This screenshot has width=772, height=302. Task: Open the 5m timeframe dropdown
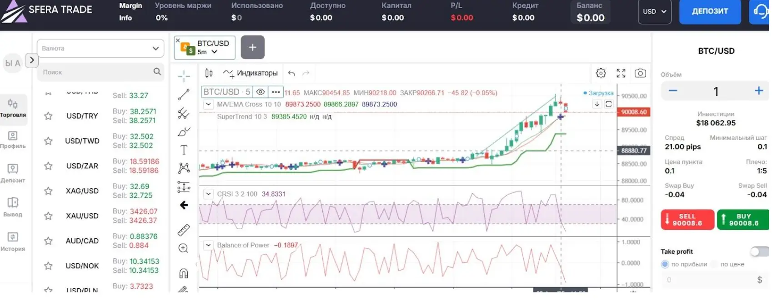207,52
